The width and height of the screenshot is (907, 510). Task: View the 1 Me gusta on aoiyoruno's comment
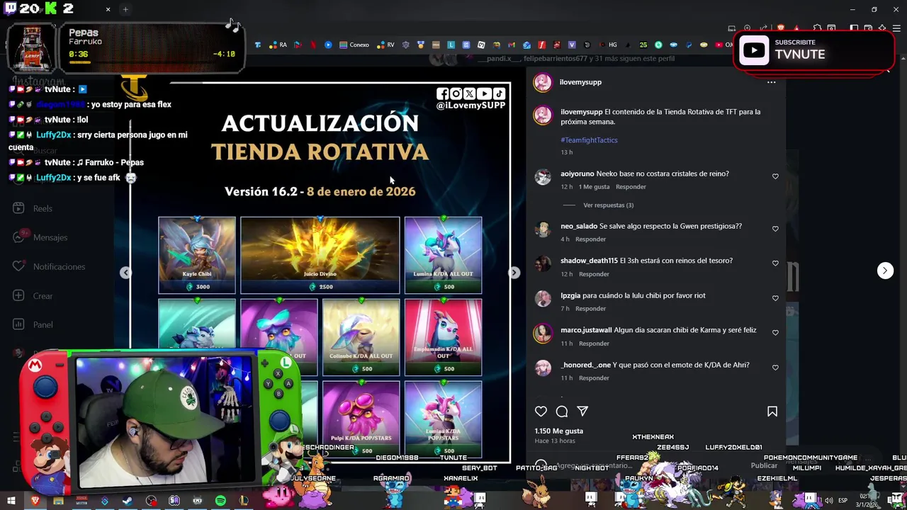pos(594,187)
